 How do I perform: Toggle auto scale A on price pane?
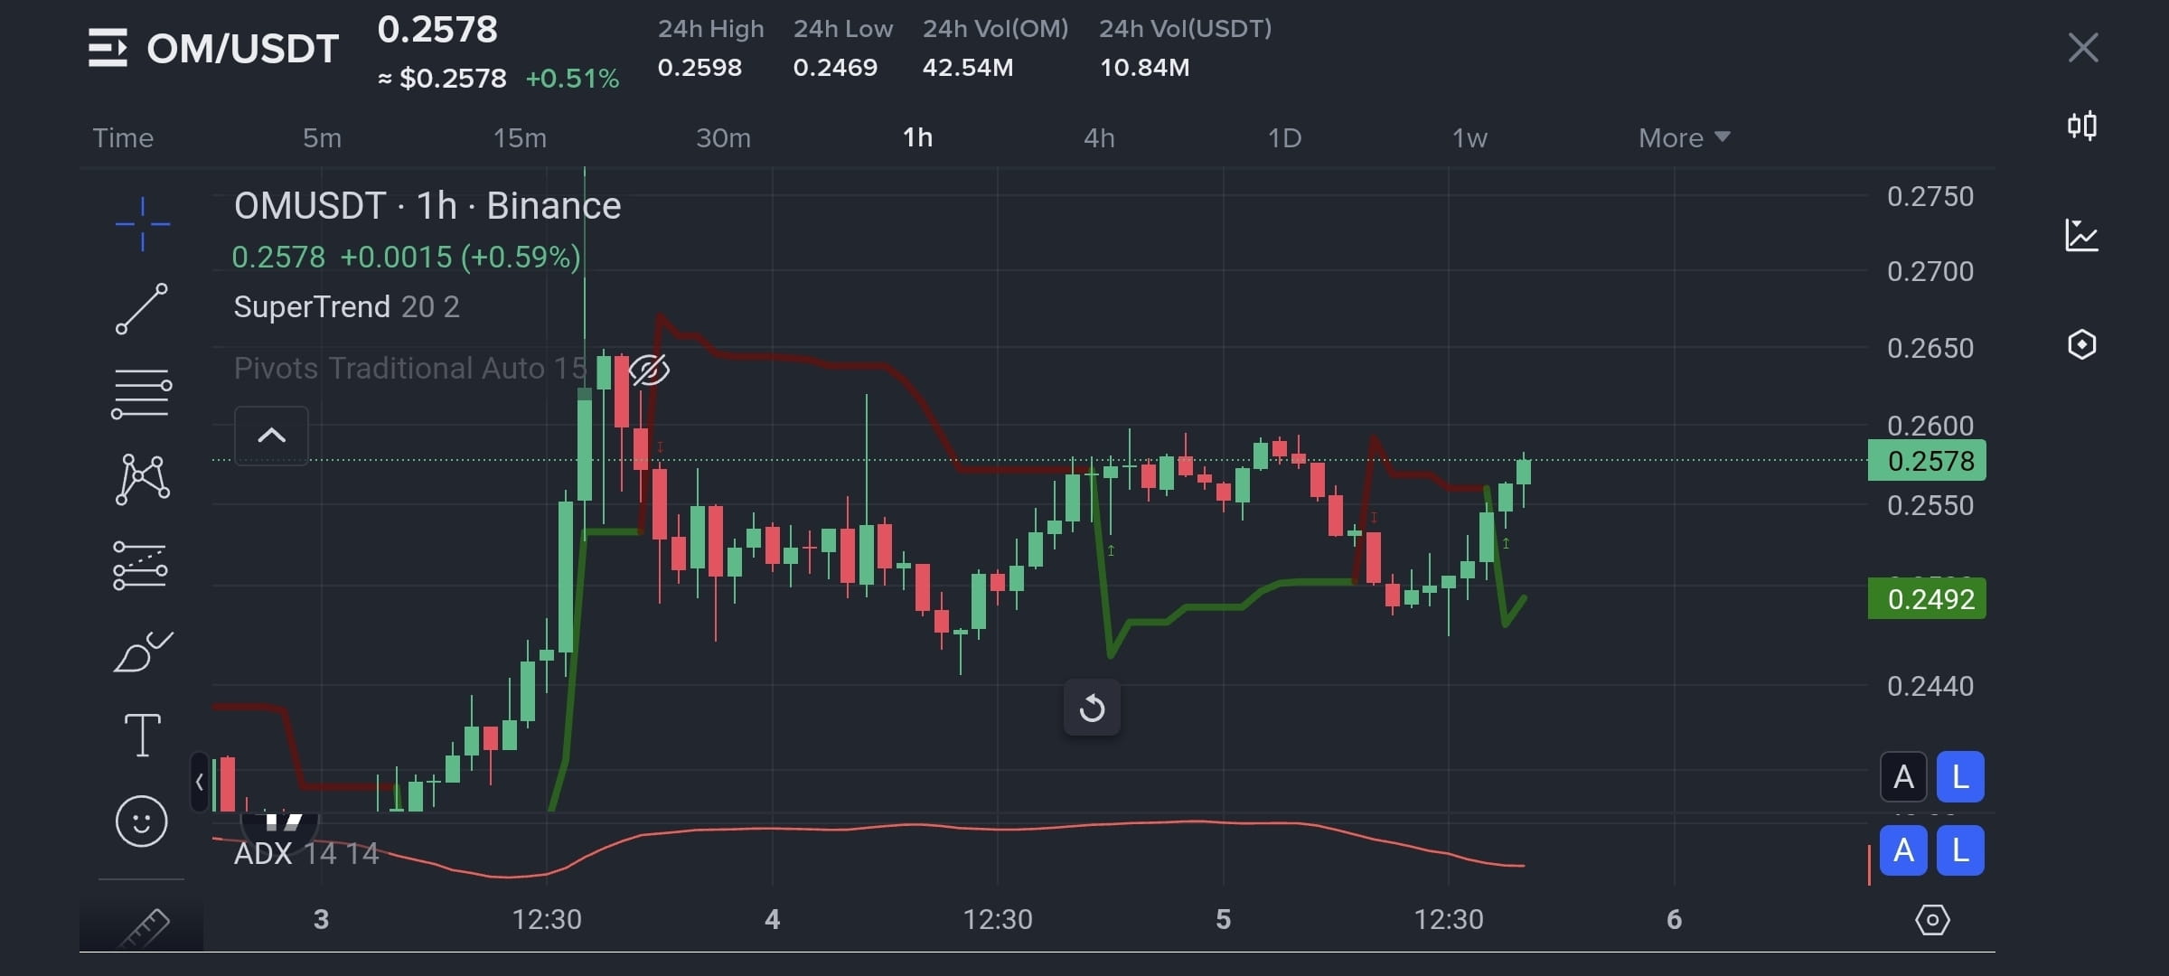[1903, 777]
